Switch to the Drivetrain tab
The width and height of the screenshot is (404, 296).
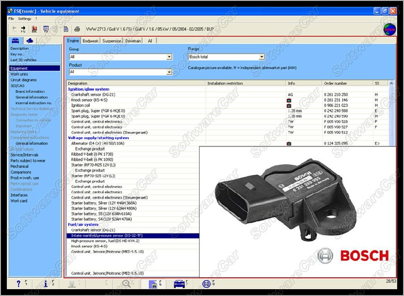(133, 41)
